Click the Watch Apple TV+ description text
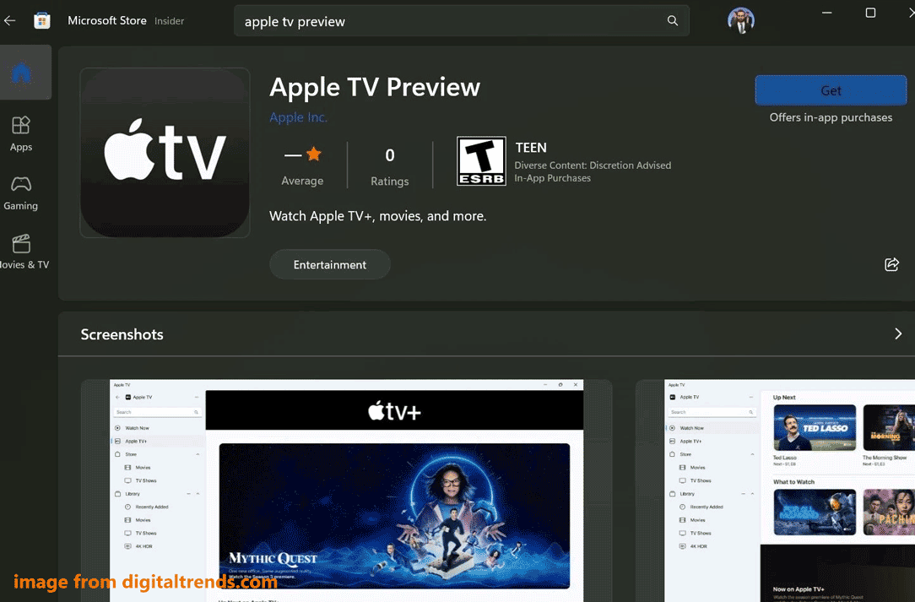Screen dimensions: 915x602 click(x=377, y=216)
